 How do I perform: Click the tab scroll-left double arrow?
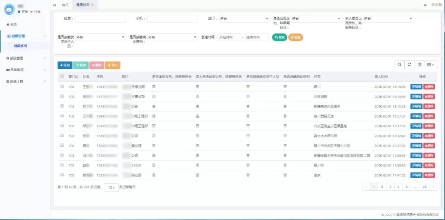coord(54,5)
